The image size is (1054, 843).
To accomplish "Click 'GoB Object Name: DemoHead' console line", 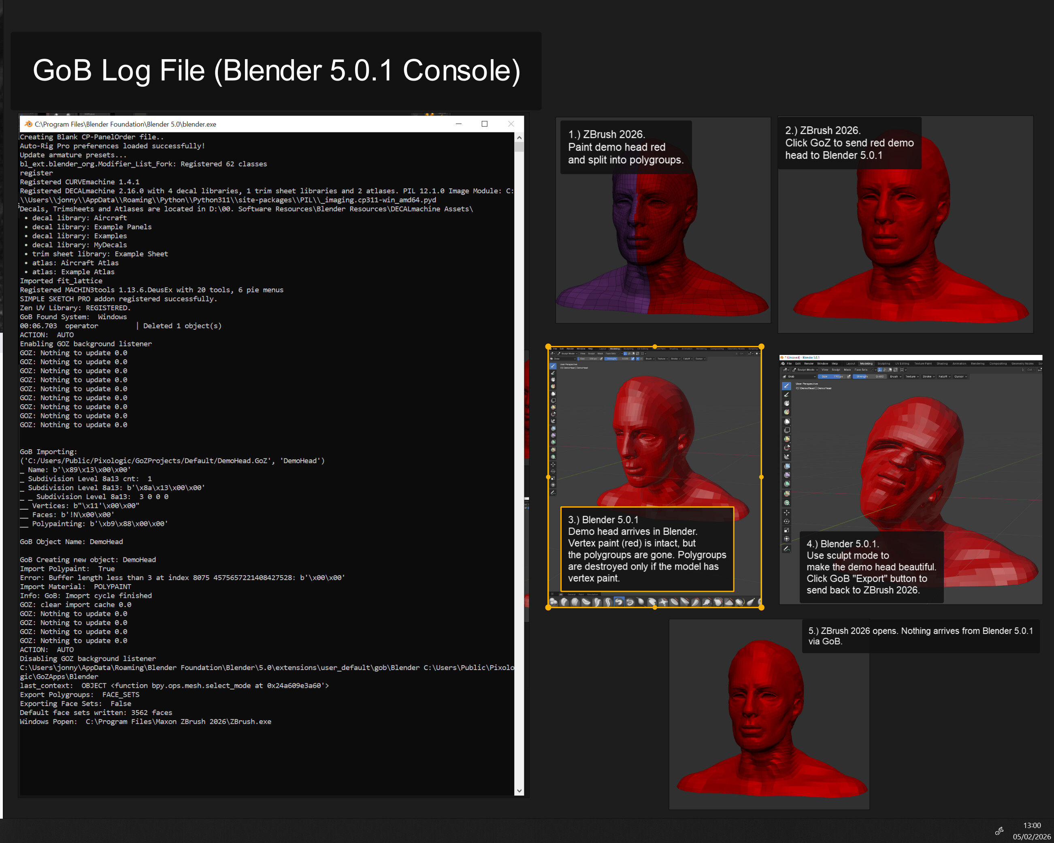I will click(x=71, y=542).
